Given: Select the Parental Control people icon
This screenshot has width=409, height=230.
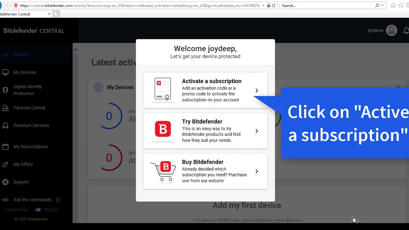Looking at the screenshot, I should [5, 108].
